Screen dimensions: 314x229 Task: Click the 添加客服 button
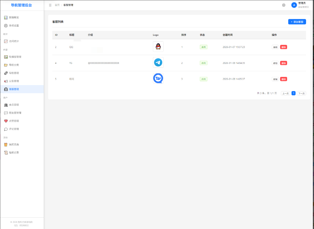tap(297, 22)
